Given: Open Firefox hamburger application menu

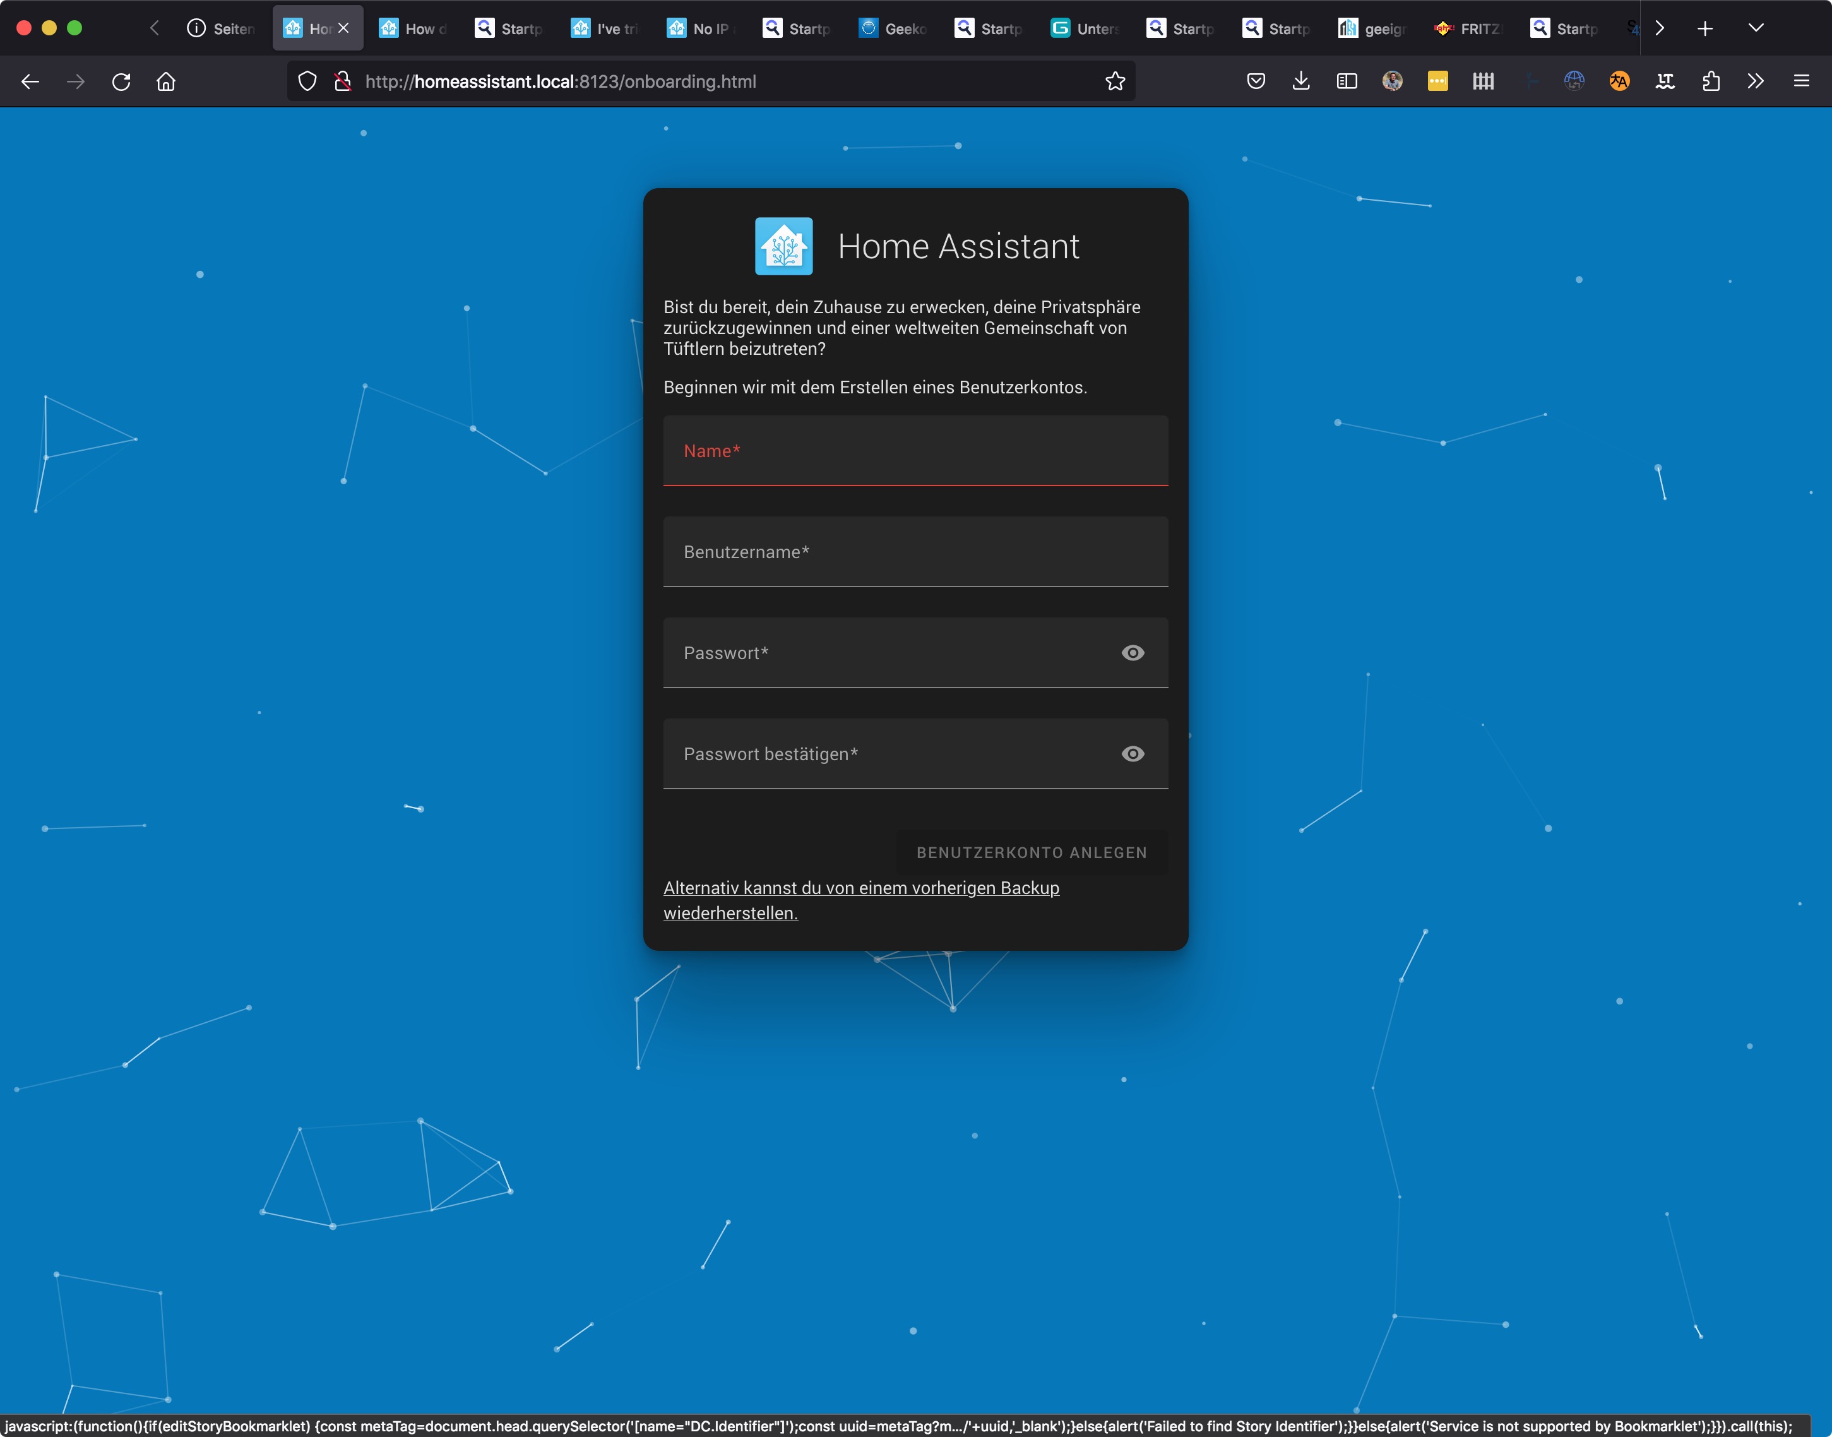Looking at the screenshot, I should [x=1801, y=81].
